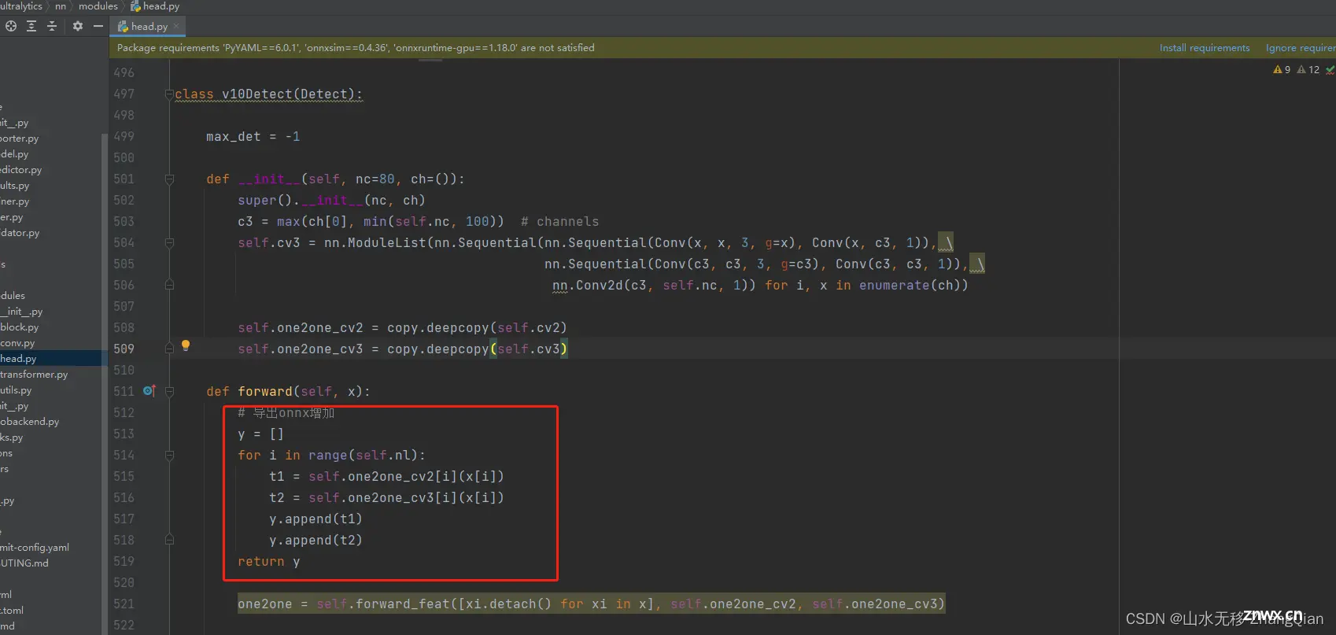
Task: Click on 'for i in range(self.nl):' line
Action: (x=331, y=456)
